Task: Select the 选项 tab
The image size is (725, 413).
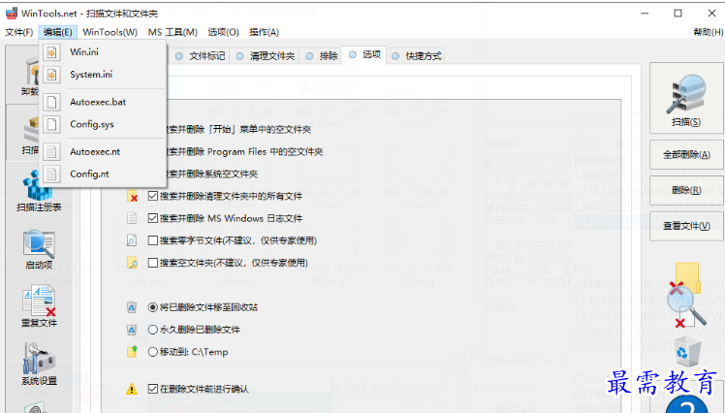Action: click(364, 54)
